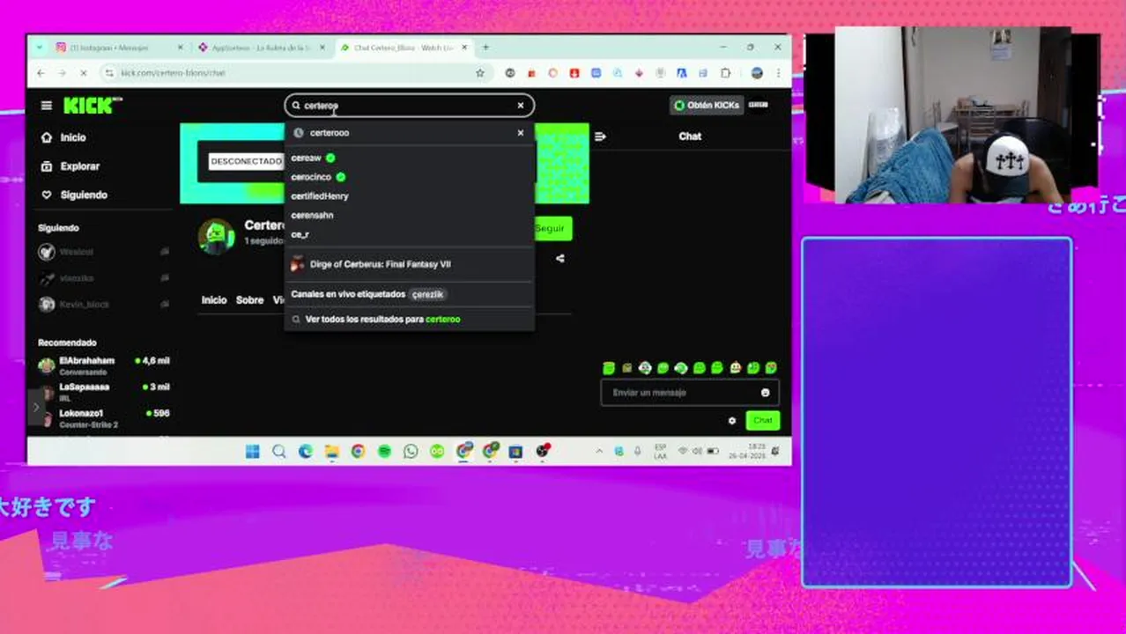1126x634 pixels.
Task: Open the emoji picker in chat input
Action: click(x=765, y=393)
